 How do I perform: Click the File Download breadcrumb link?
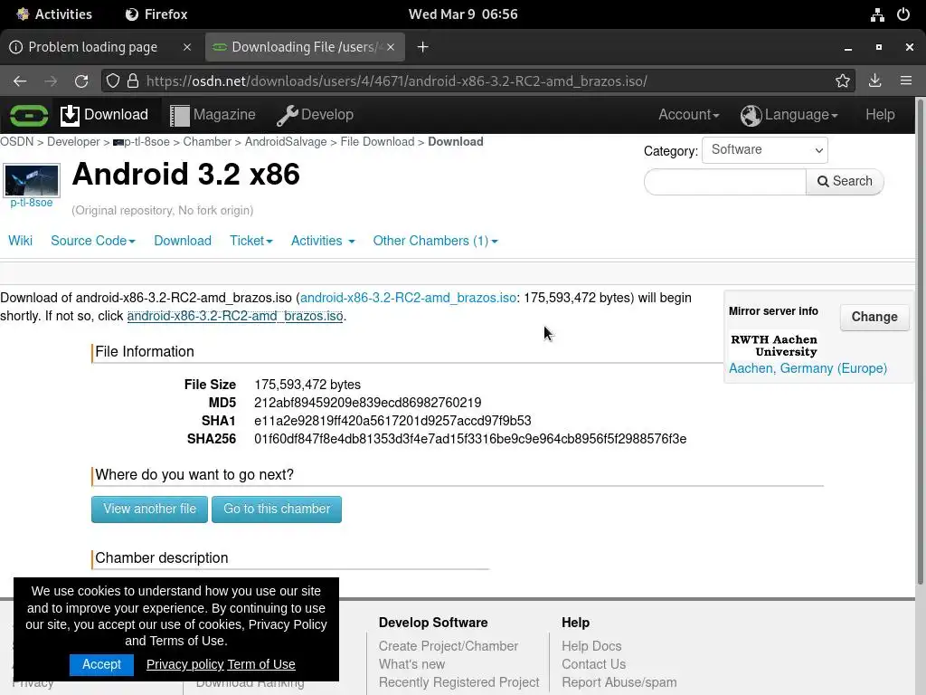377,142
